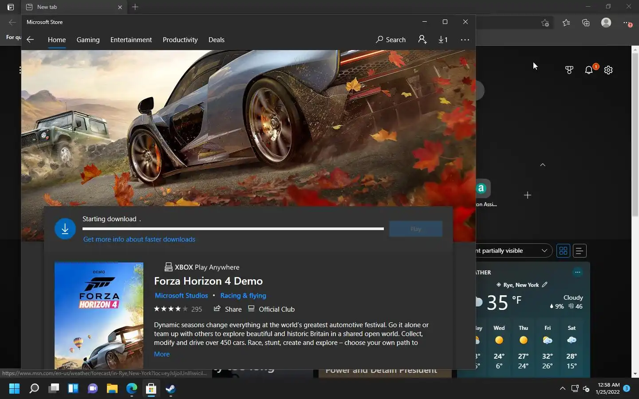Open the Racing & flying category link
The height and width of the screenshot is (399, 639).
[x=243, y=295]
